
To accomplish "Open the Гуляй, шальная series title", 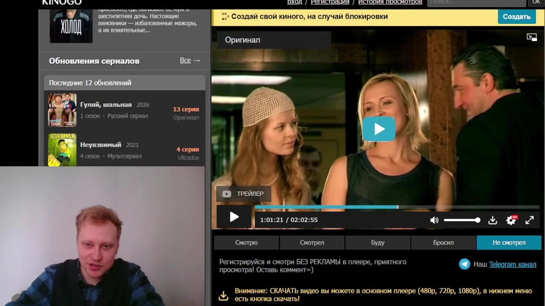I will 106,105.
